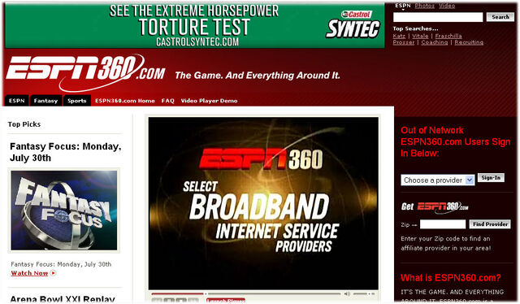
Task: Focus the Zip code input field
Action: click(x=443, y=224)
